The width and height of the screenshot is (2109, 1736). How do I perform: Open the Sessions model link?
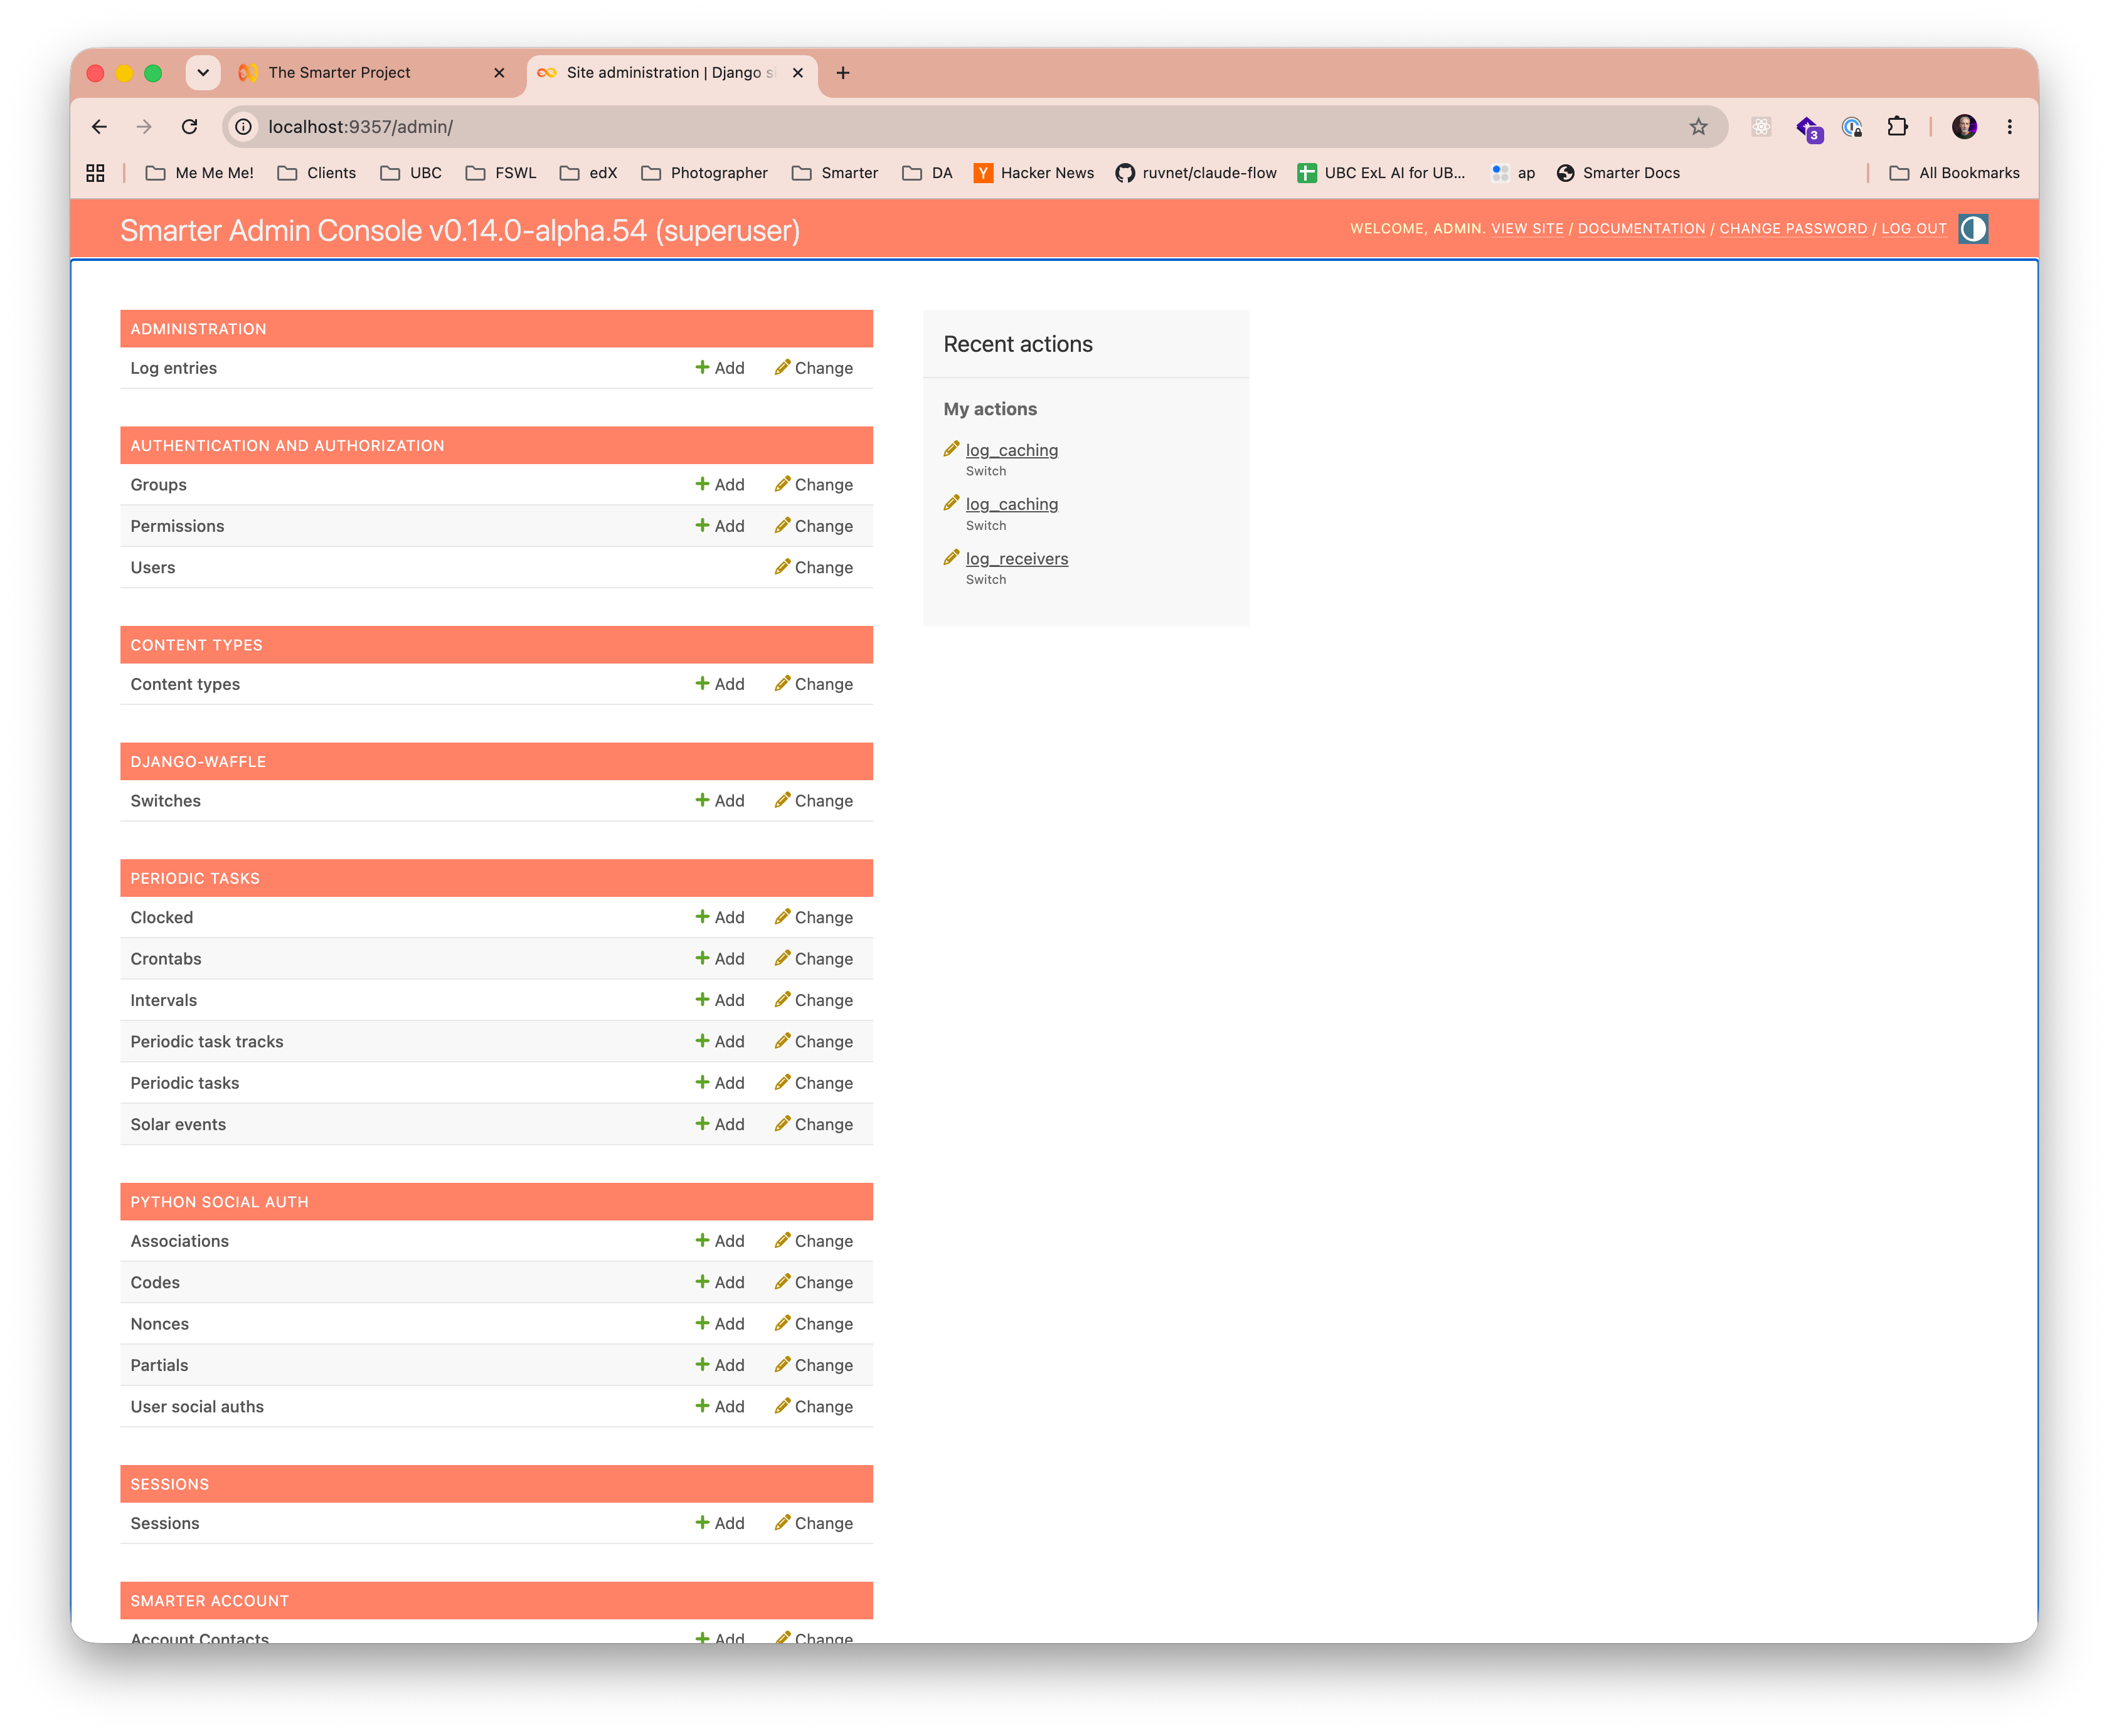pos(165,1524)
